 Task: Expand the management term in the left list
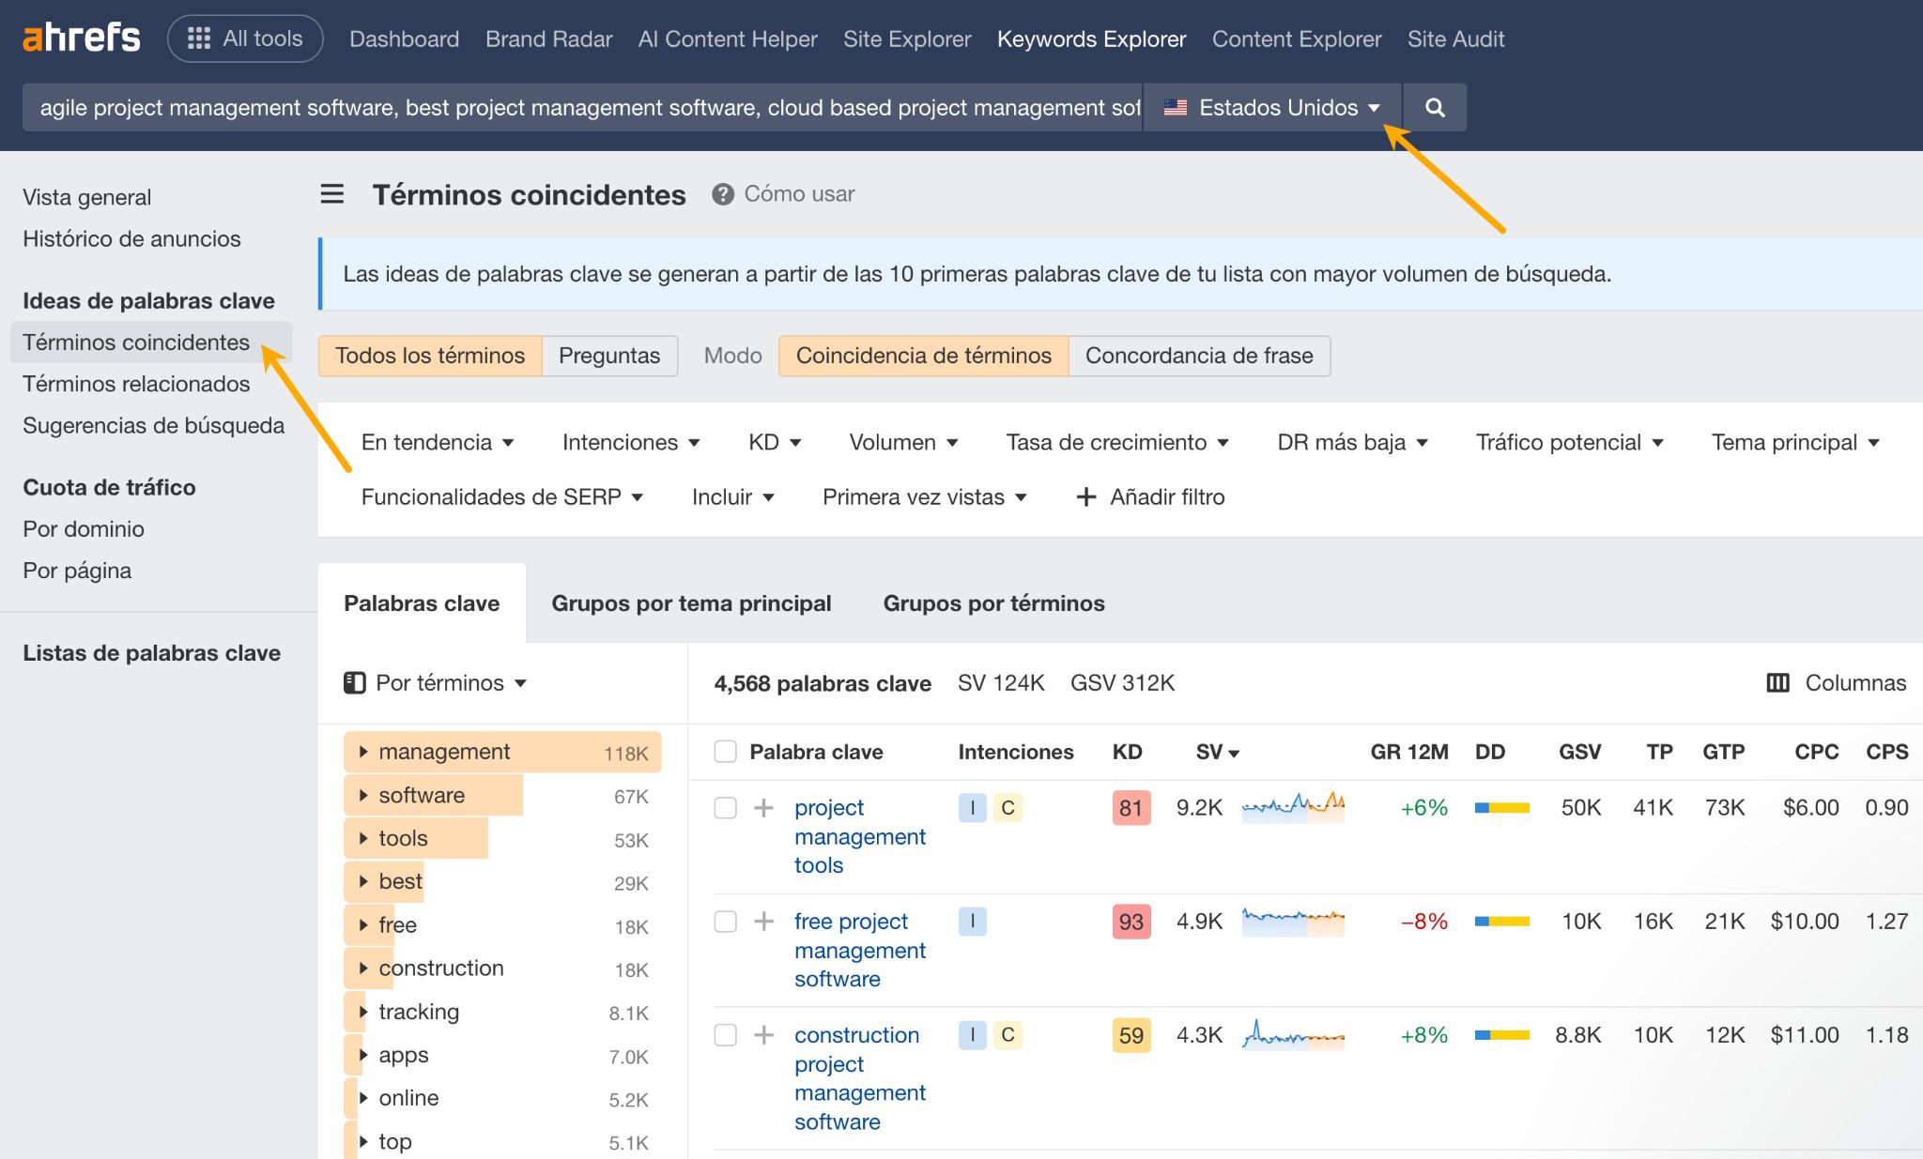click(x=362, y=751)
